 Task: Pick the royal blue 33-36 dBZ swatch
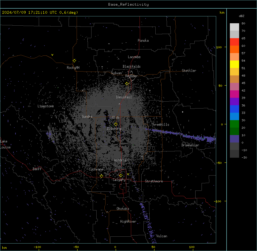click(234, 109)
